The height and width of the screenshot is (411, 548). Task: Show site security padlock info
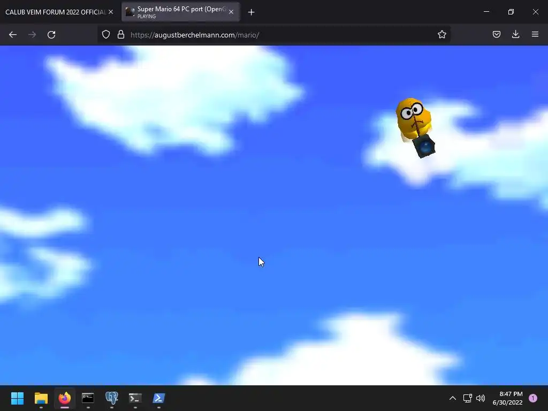click(121, 34)
